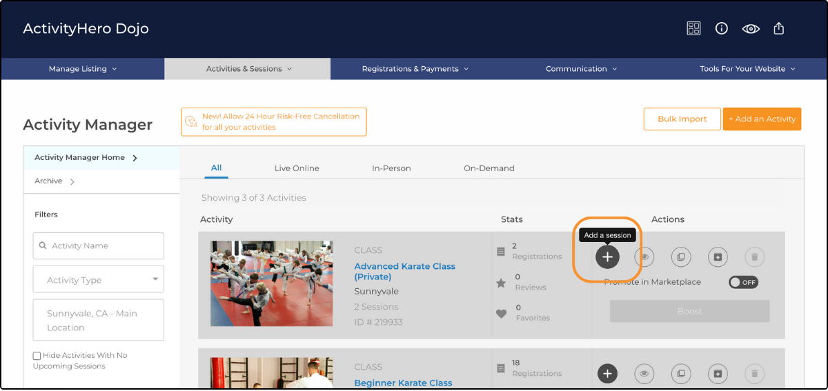Click the Beginner Karate Class thumbnail image
The width and height of the screenshot is (828, 391).
(x=271, y=372)
